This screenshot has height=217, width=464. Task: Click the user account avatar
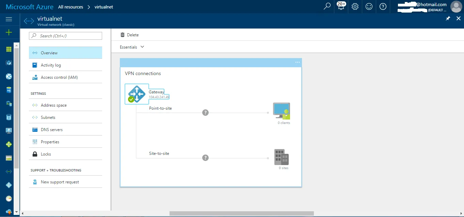pos(456,6)
